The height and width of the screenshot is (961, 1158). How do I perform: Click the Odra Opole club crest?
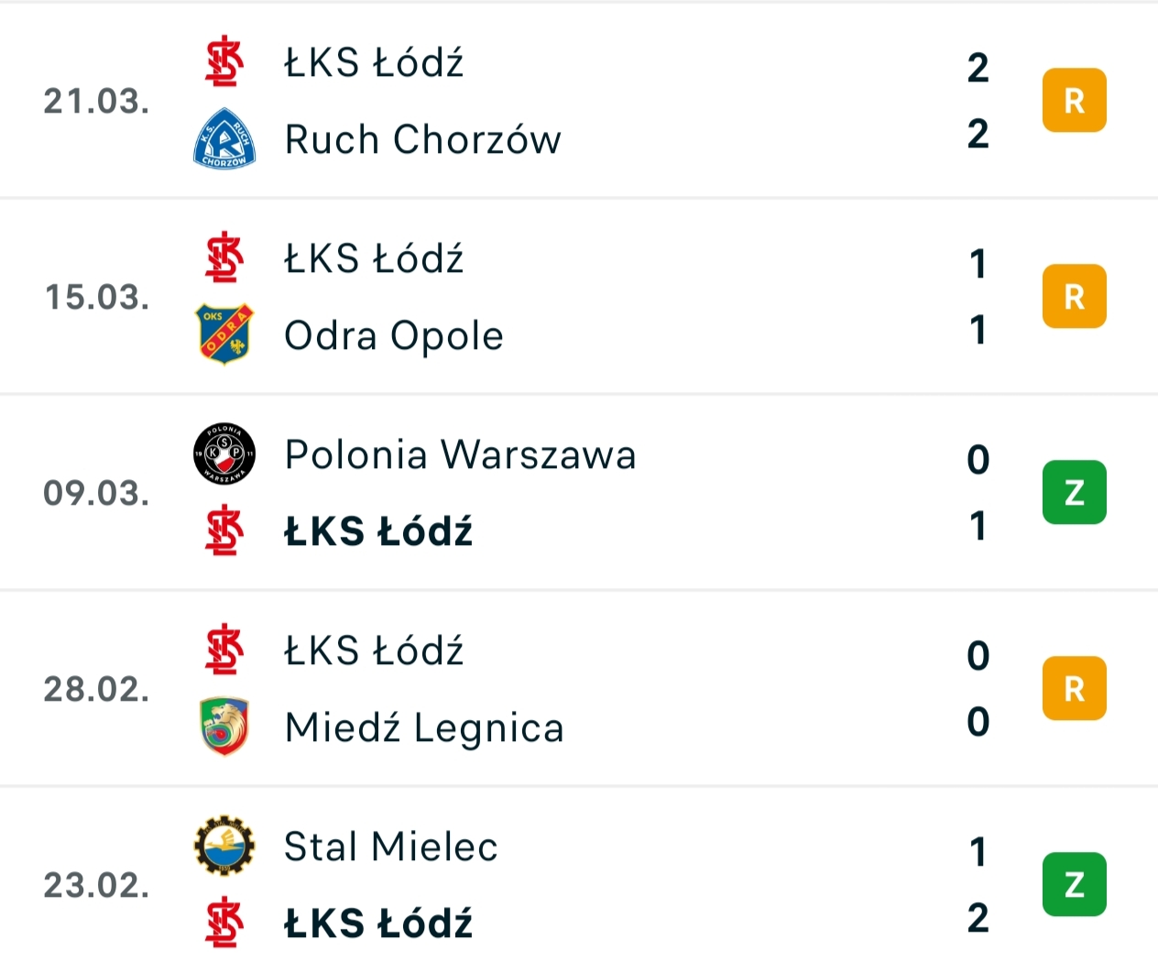pos(224,334)
